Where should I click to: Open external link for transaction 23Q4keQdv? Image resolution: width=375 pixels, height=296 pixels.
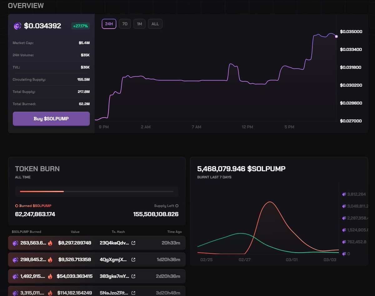[133, 243]
